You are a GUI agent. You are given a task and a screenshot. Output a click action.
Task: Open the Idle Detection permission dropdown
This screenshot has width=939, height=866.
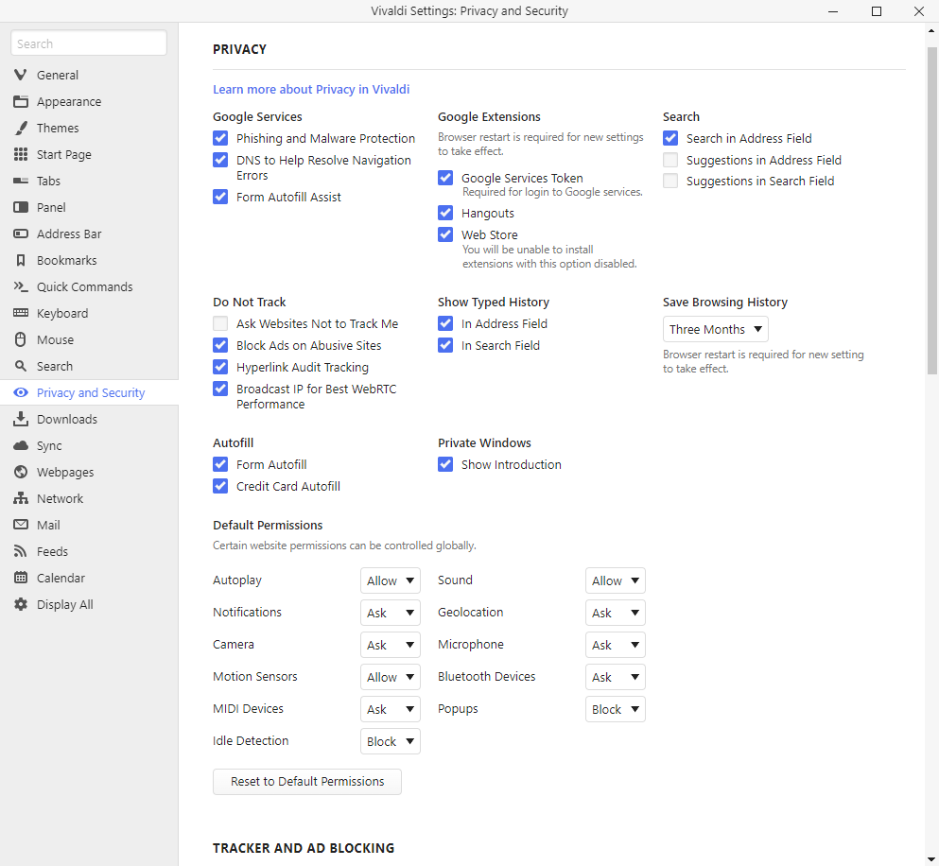[391, 741]
